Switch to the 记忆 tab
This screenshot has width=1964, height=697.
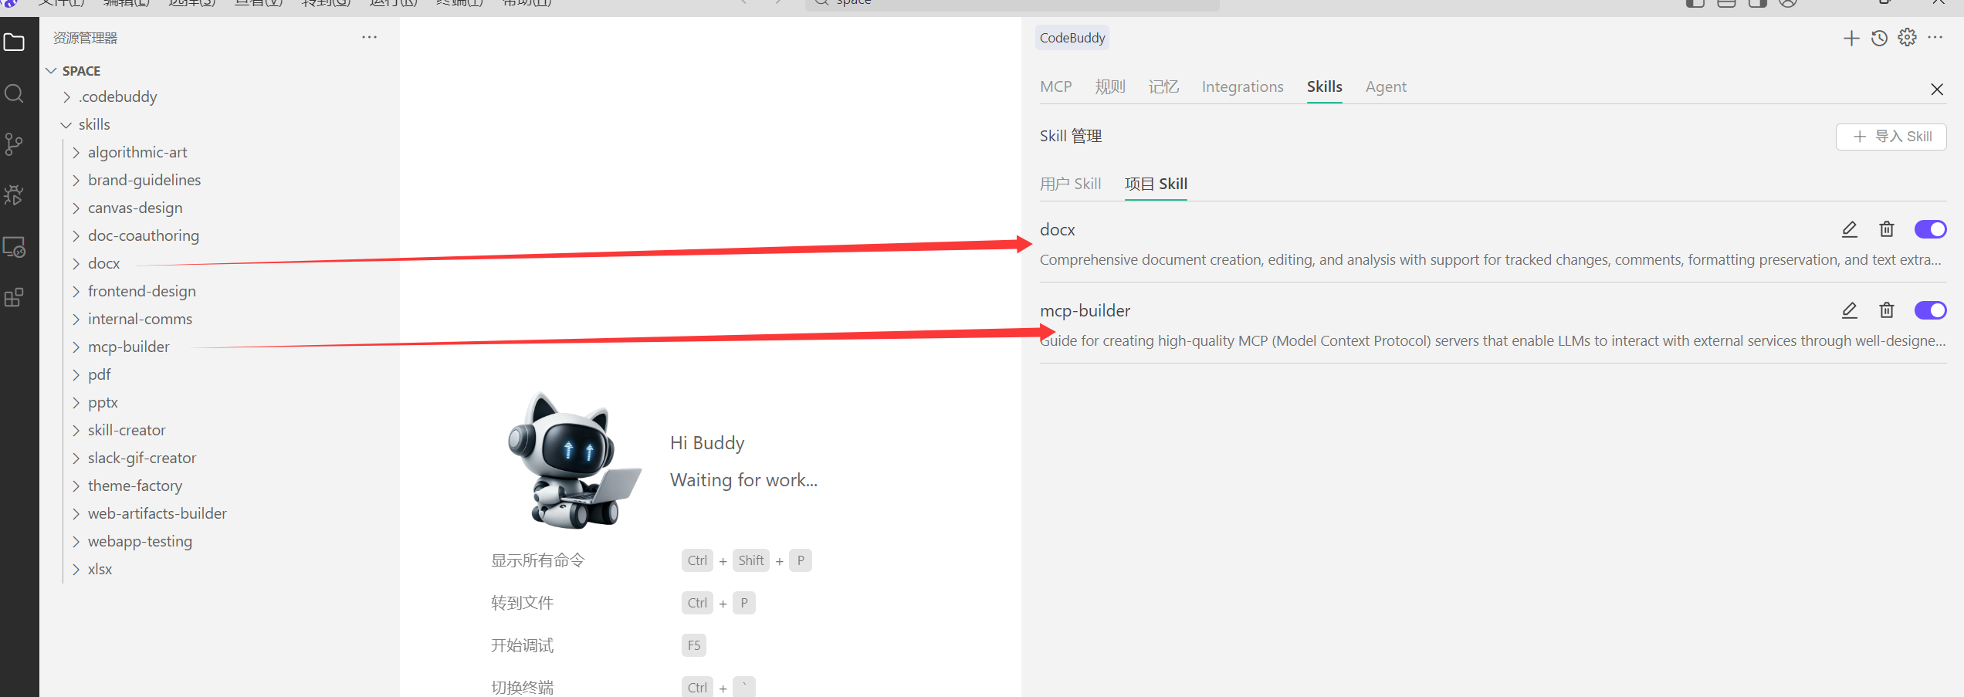[x=1163, y=86]
